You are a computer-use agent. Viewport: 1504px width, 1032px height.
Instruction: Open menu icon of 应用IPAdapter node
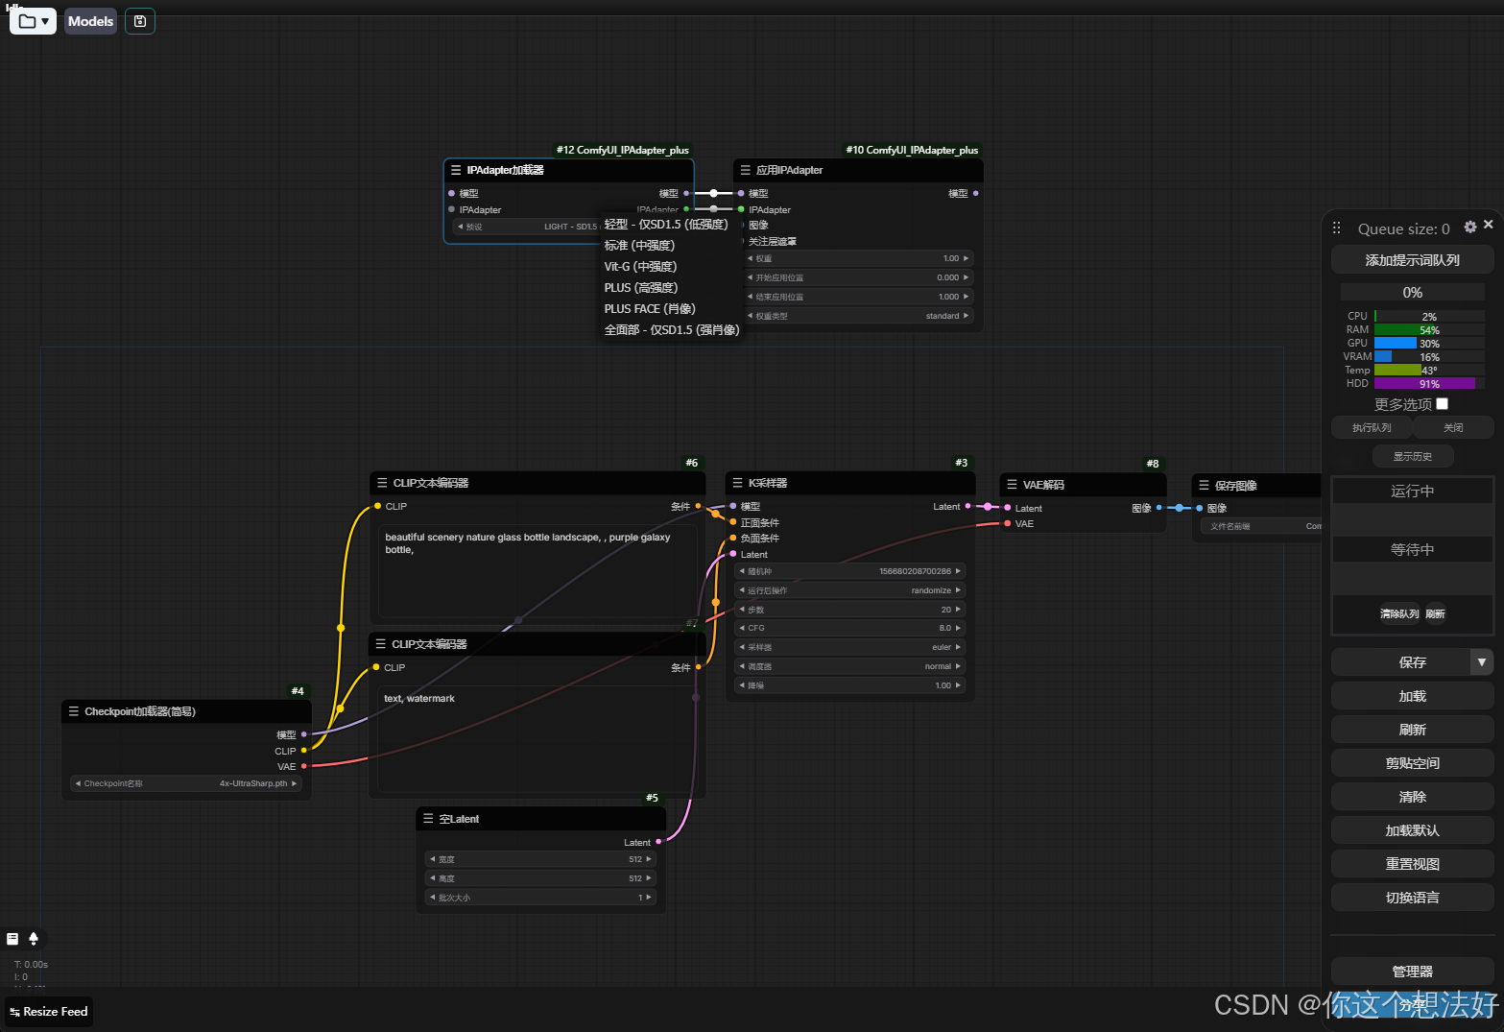pos(745,170)
